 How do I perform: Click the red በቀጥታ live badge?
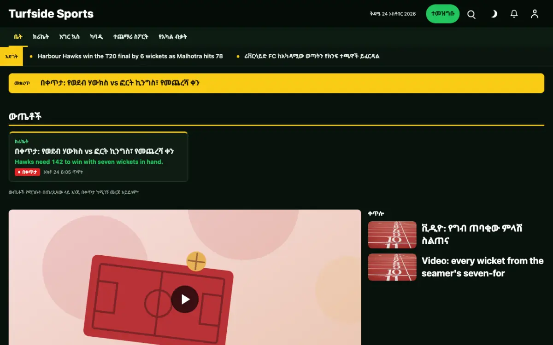[27, 172]
